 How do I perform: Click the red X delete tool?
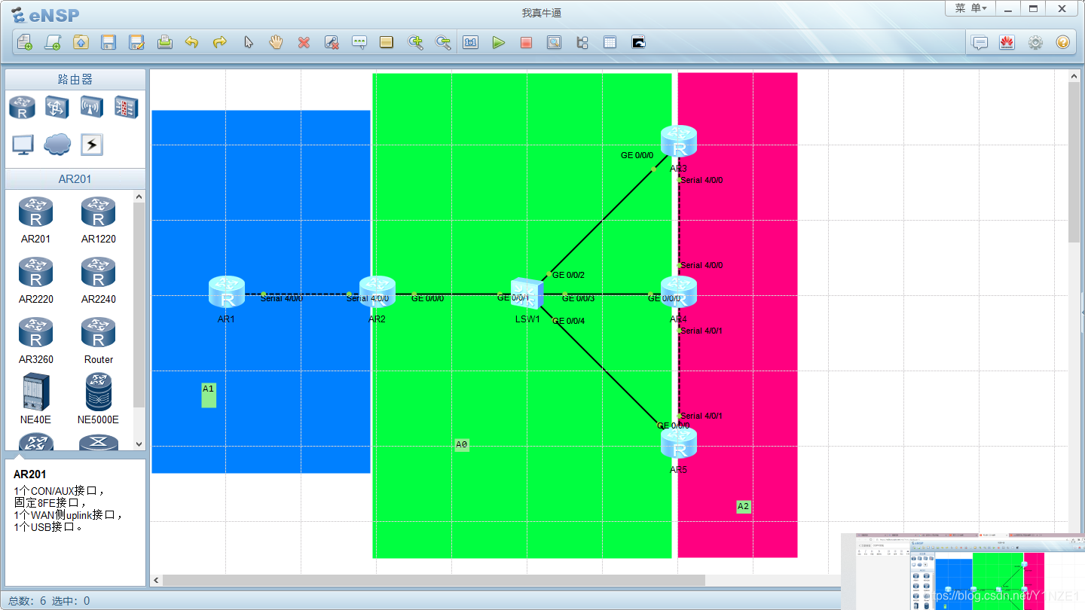tap(304, 42)
